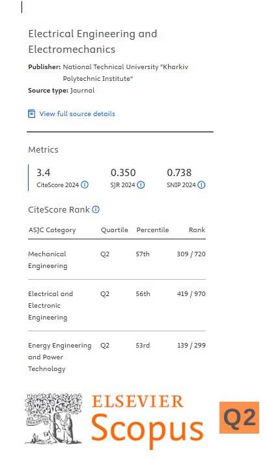The width and height of the screenshot is (267, 463).
Task: Click the Elsevier tree logo
Action: pyautogui.click(x=53, y=419)
